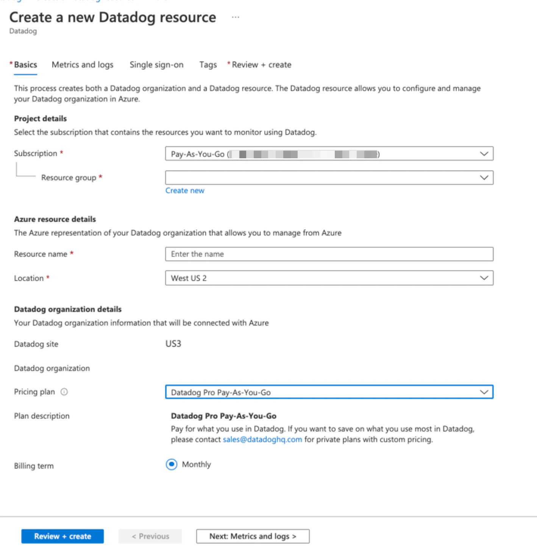Open the ellipsis menu beside page title
Image resolution: width=537 pixels, height=552 pixels.
point(236,17)
